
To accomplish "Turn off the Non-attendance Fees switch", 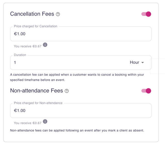I will pyautogui.click(x=146, y=91).
